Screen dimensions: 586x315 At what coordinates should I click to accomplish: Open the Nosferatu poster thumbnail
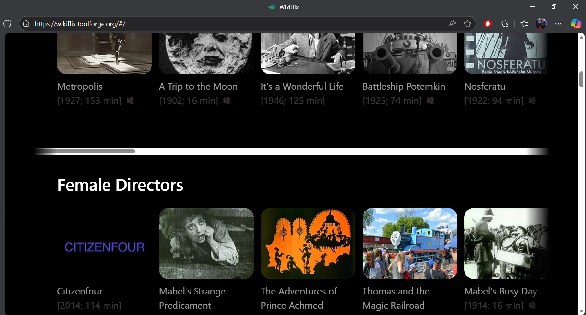point(506,54)
